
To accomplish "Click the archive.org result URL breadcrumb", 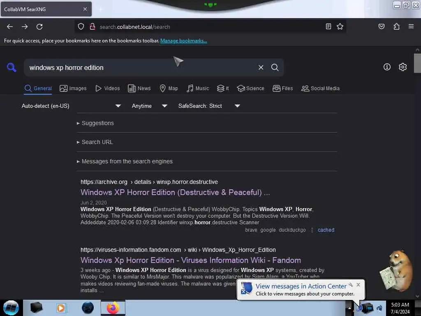I will 149,182.
